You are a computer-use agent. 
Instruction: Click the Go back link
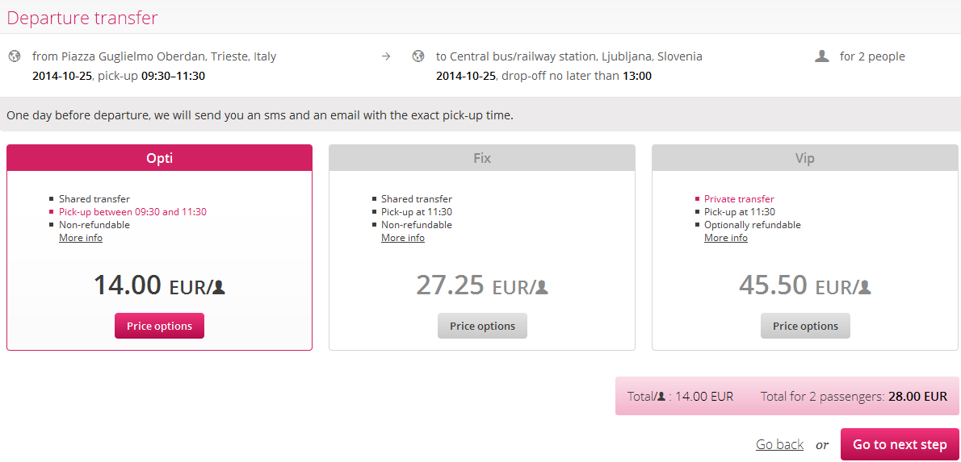(779, 444)
